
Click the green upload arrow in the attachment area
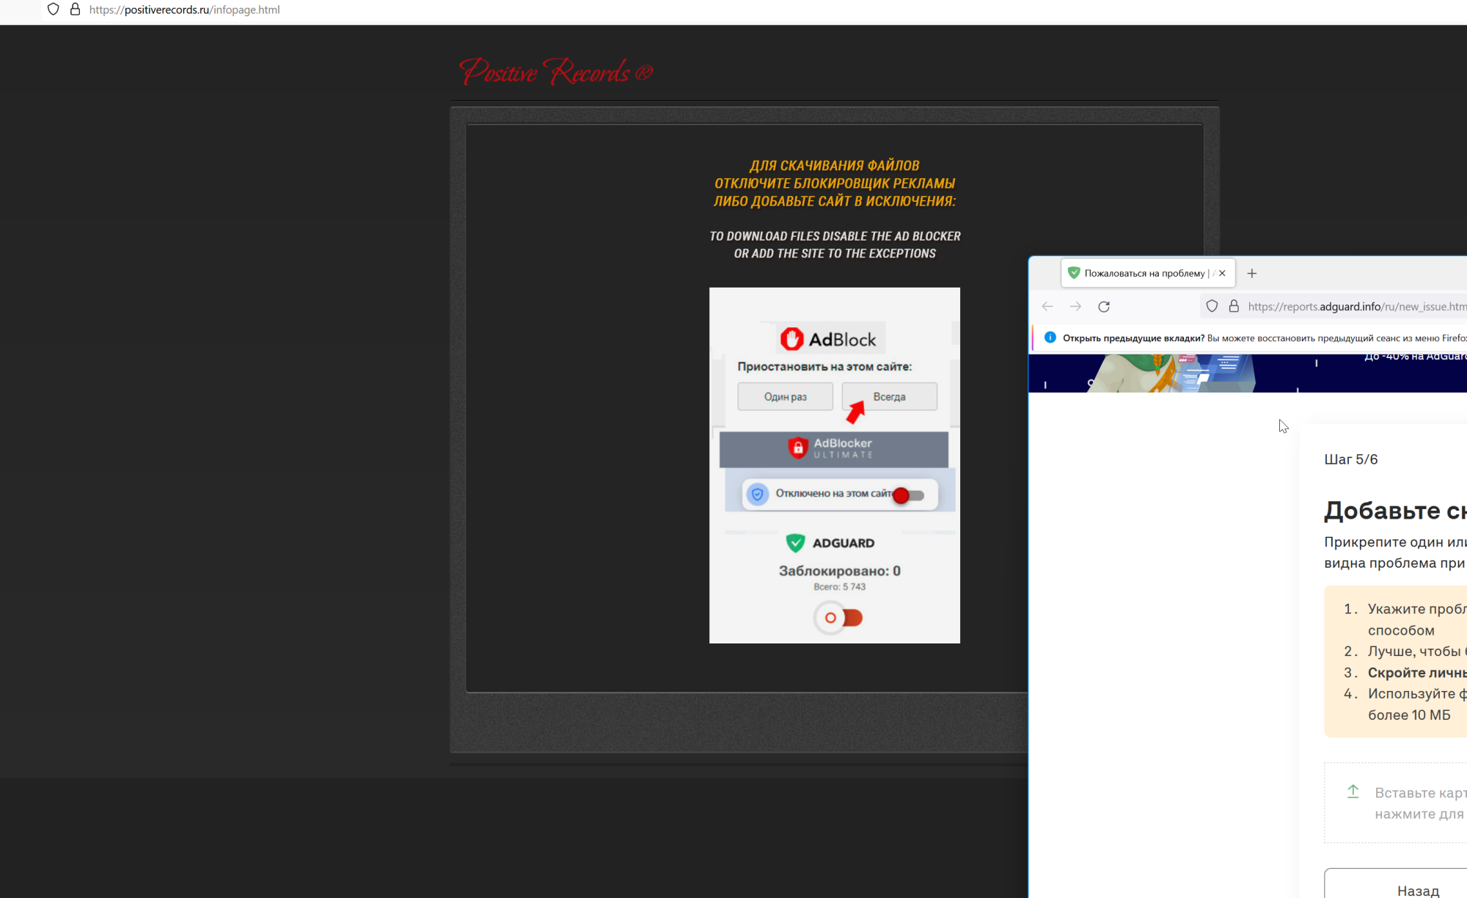pos(1353,792)
